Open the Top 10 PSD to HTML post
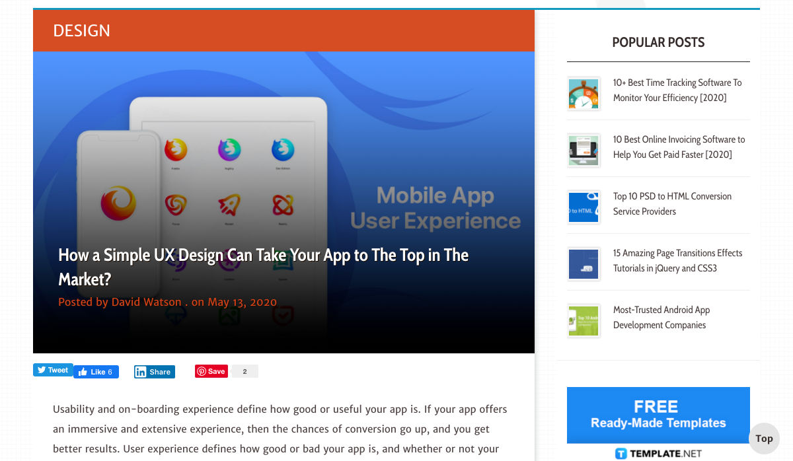 [x=672, y=203]
